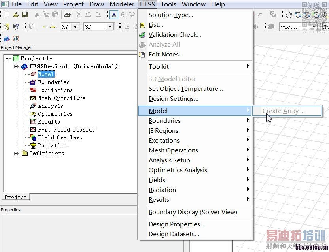Open the 3D movement mode dropdown
Screen dimensions: 329x252
click(x=110, y=27)
